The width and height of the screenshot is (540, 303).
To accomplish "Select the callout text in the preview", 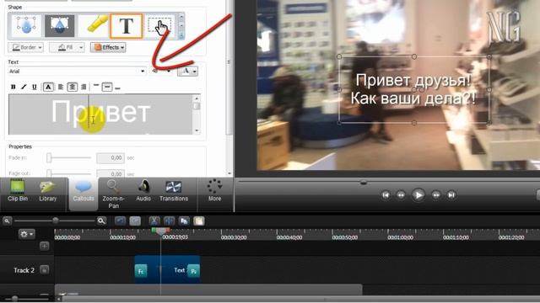I will tap(413, 89).
